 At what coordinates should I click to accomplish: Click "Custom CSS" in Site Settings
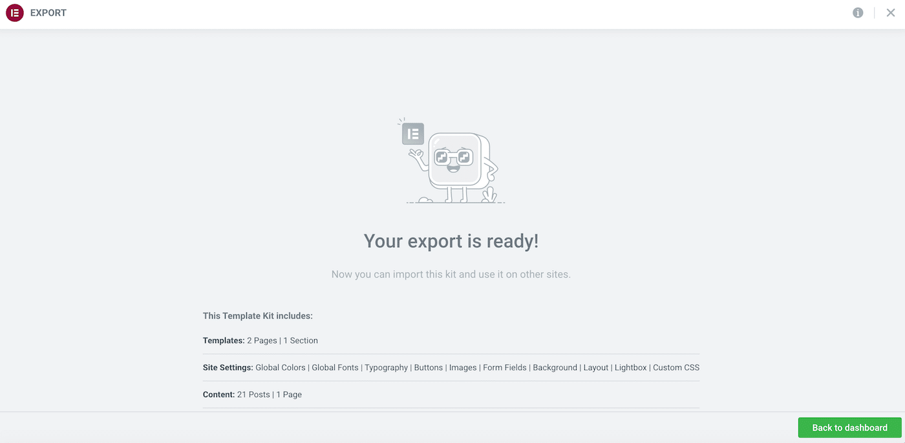click(676, 367)
